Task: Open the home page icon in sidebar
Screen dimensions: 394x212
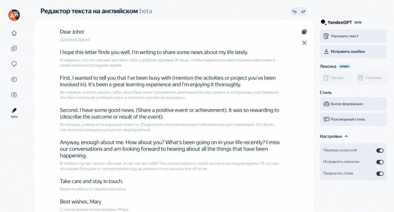Action: point(14,33)
